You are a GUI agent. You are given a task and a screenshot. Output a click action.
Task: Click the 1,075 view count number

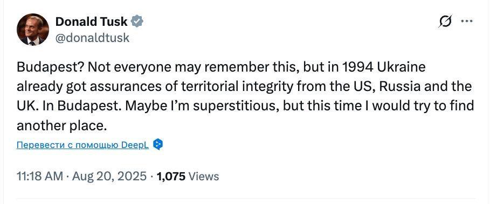point(171,177)
